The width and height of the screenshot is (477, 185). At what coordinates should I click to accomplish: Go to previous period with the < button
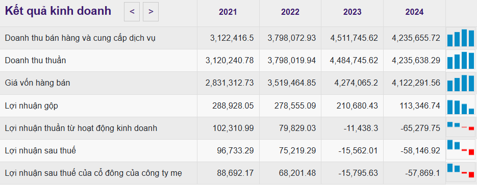click(x=132, y=12)
